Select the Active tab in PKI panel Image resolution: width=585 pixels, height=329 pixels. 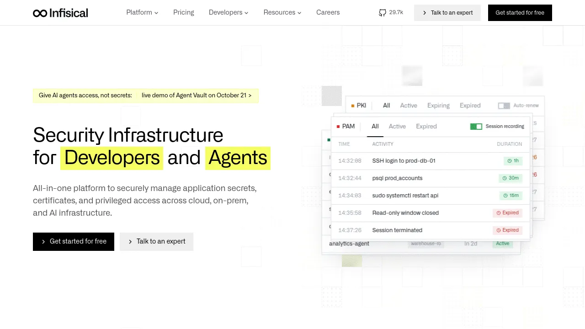coord(409,106)
